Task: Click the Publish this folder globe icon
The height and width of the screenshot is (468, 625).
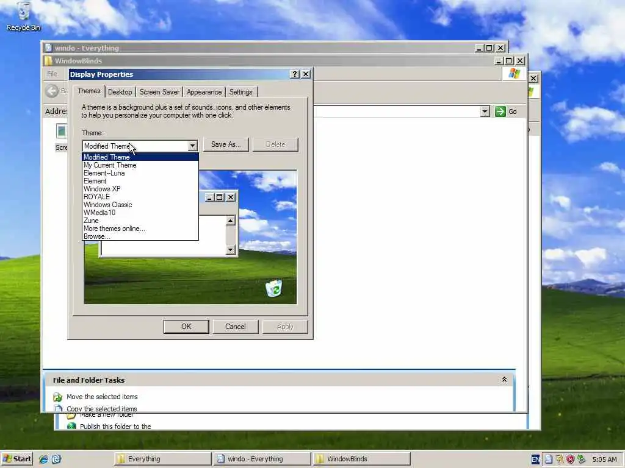Action: 71,426
